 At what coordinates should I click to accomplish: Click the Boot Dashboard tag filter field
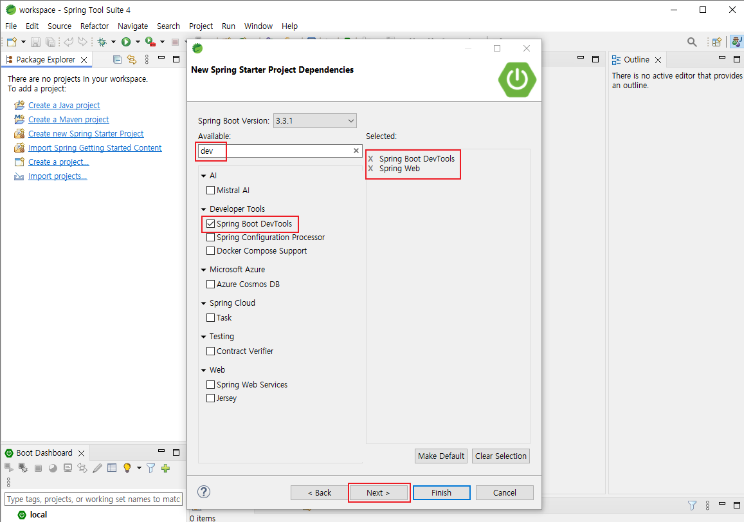93,499
